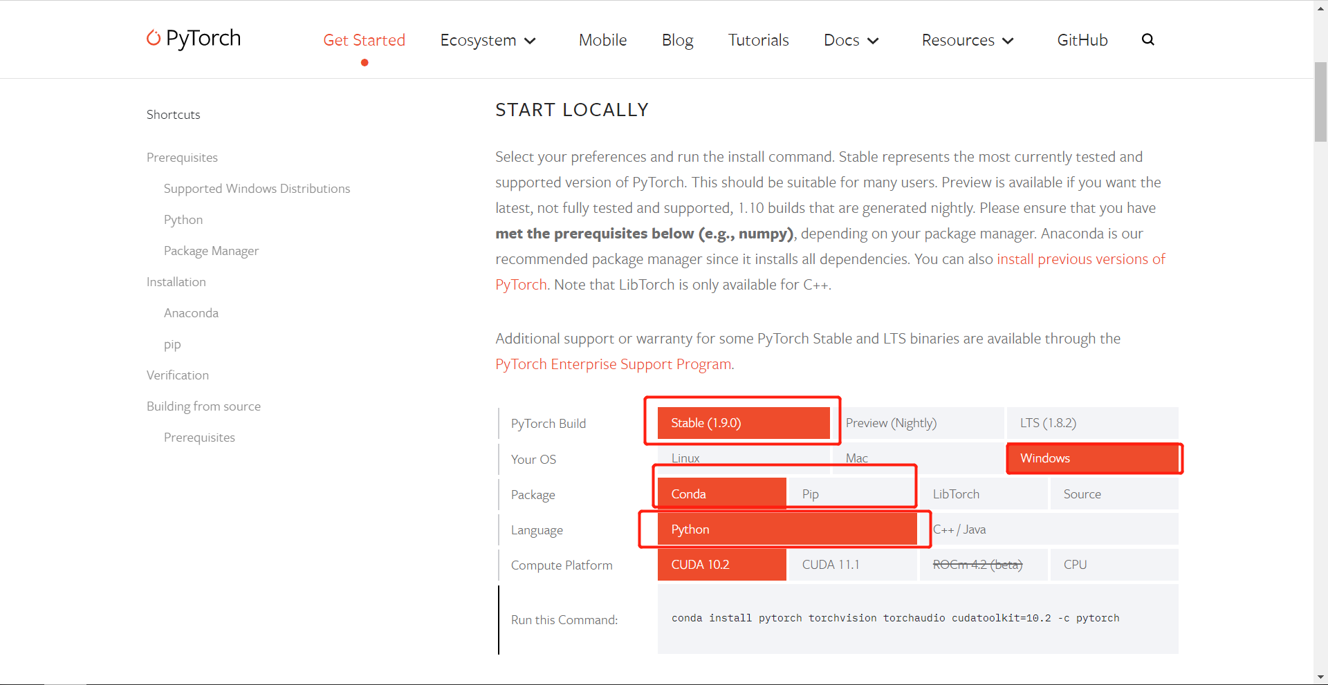Select the LTS (1.8.2) build
Screen dimensions: 1328x685
[1092, 423]
